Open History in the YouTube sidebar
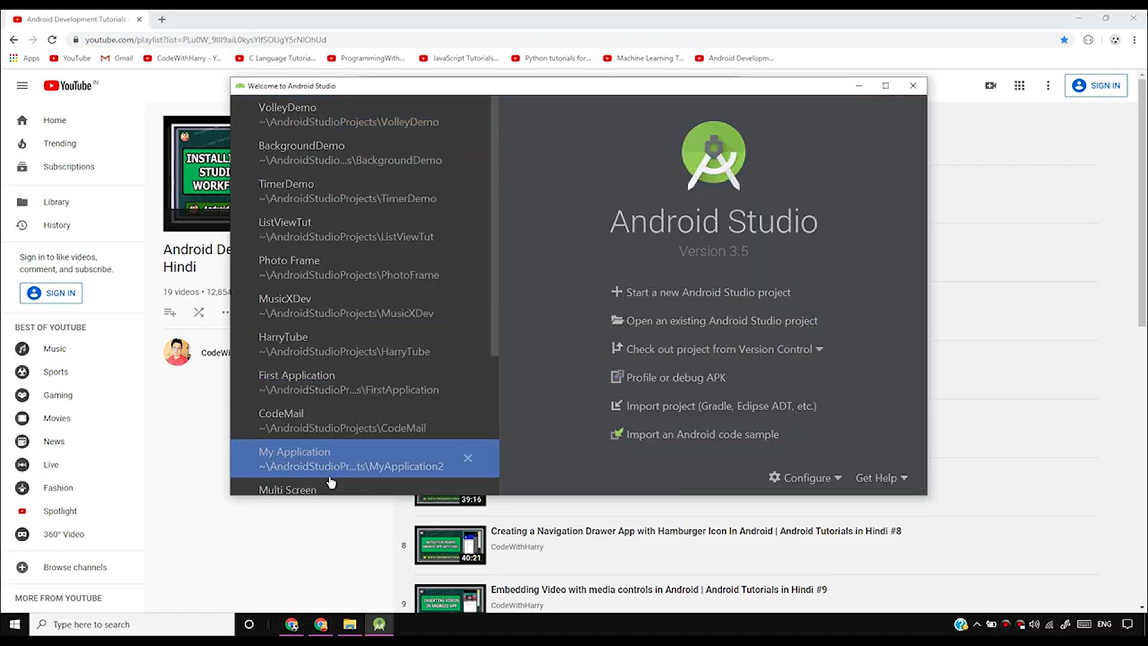Screen dimensions: 1148x646 click(x=57, y=226)
